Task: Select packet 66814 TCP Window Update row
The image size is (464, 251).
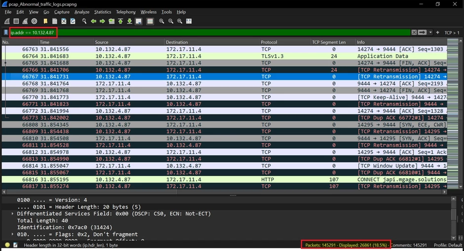Action: pyautogui.click(x=224, y=166)
